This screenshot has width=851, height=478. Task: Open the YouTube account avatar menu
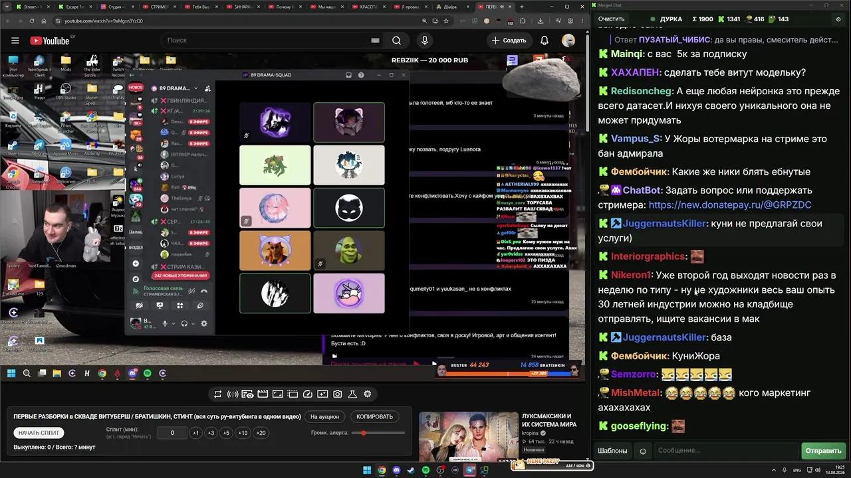click(568, 40)
